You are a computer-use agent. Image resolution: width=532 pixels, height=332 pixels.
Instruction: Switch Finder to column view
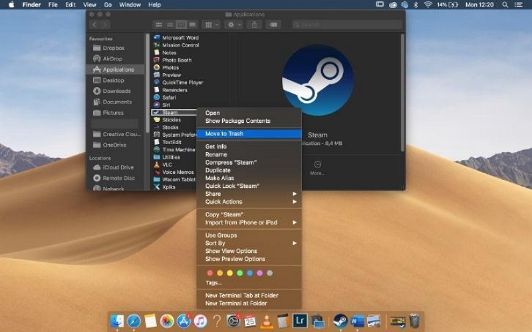[x=181, y=25]
